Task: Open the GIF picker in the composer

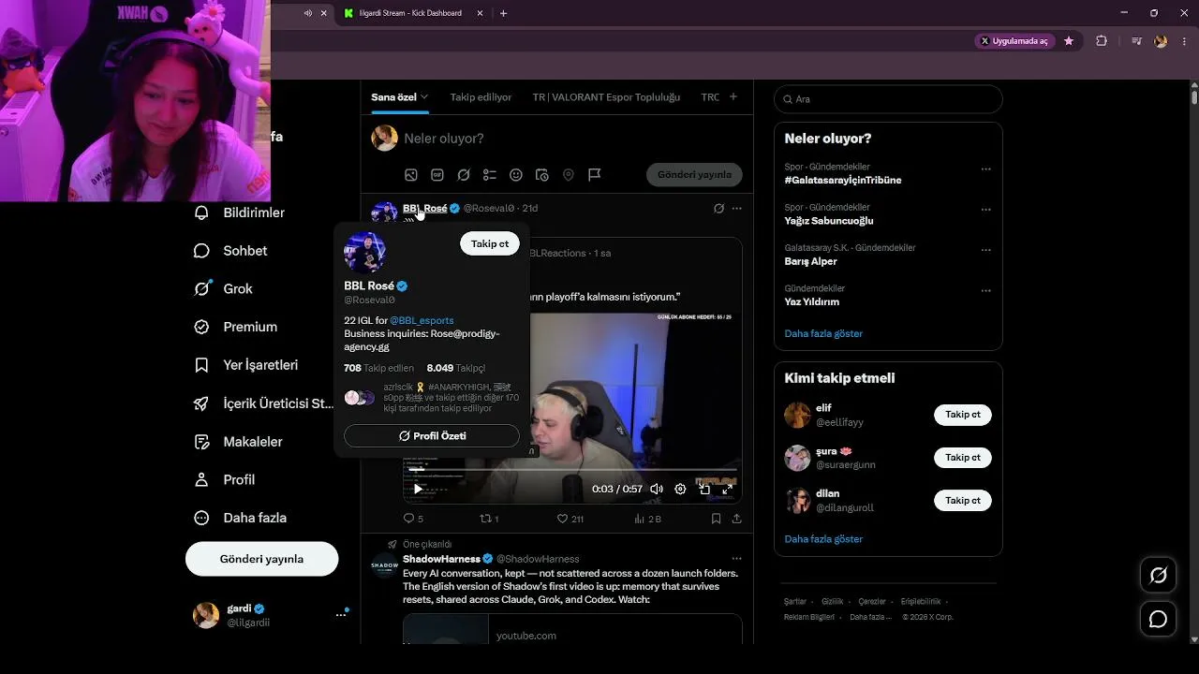Action: click(437, 175)
